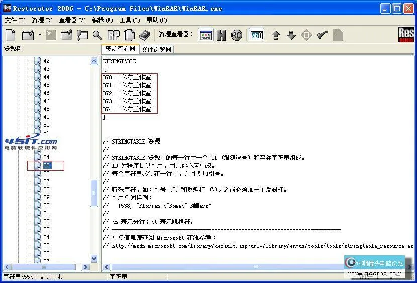Select tree item 57
The height and width of the screenshot is (283, 417).
tap(46, 181)
